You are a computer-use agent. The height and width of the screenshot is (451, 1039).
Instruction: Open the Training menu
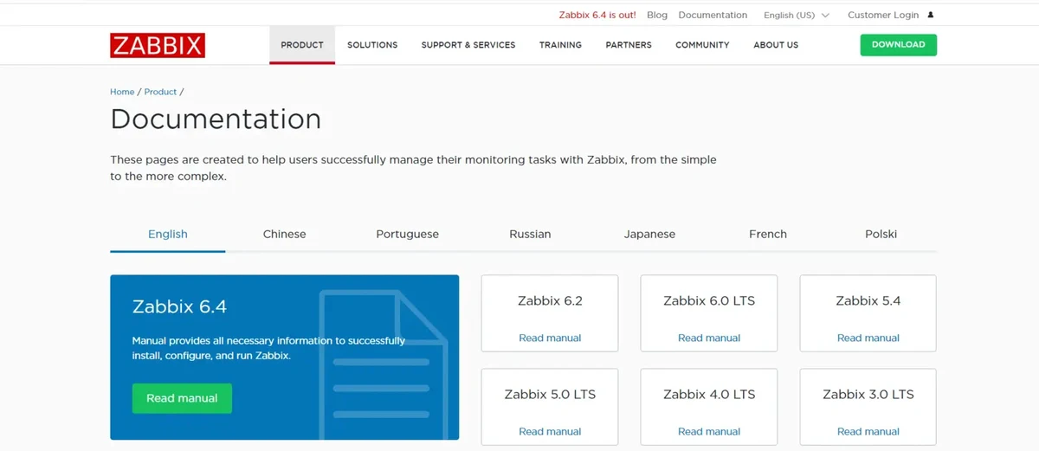pyautogui.click(x=560, y=45)
